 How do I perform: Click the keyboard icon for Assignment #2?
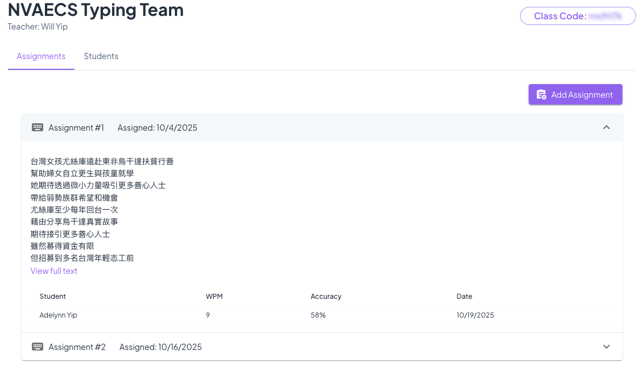point(38,347)
